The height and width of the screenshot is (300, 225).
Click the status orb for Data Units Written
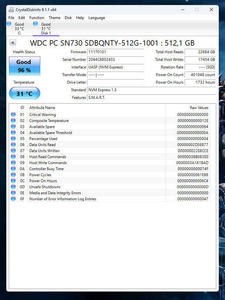tap(13, 150)
